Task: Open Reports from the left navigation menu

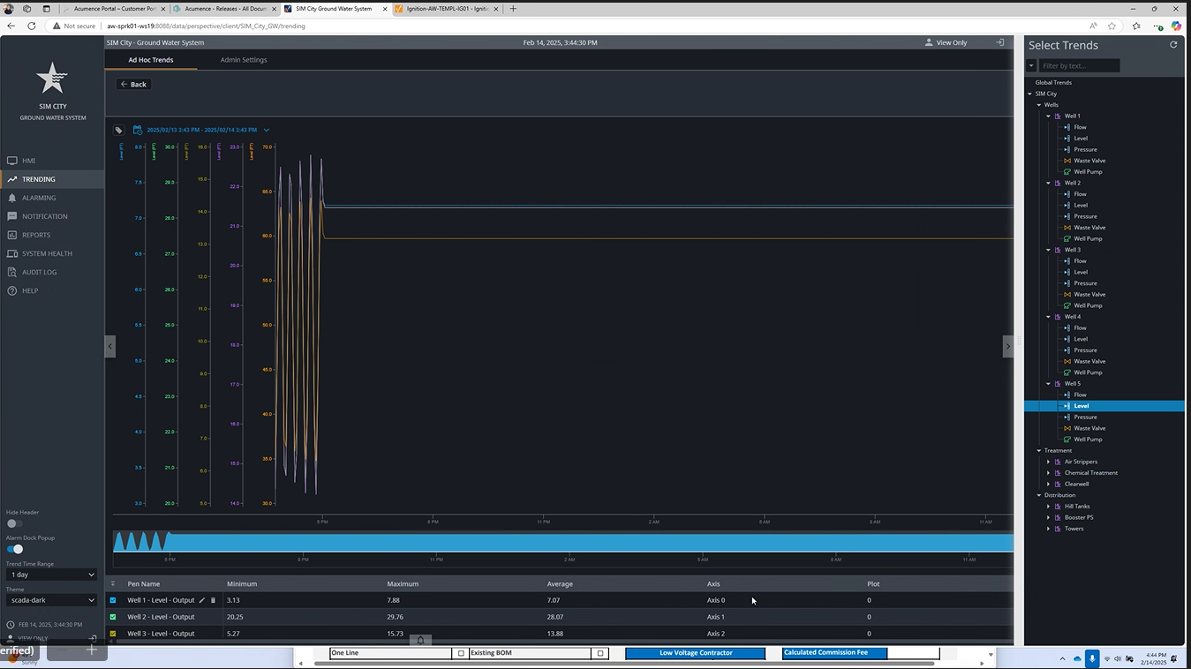Action: [36, 235]
